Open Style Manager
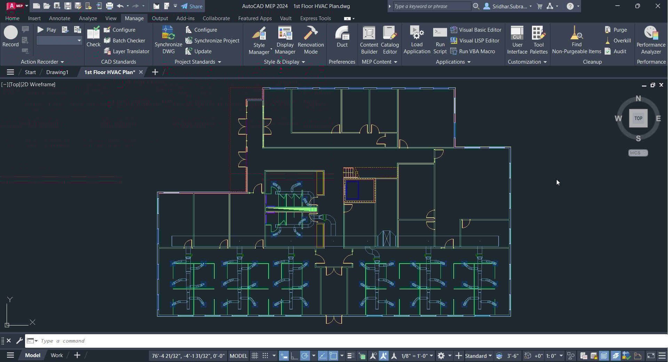The height and width of the screenshot is (362, 668). [259, 40]
